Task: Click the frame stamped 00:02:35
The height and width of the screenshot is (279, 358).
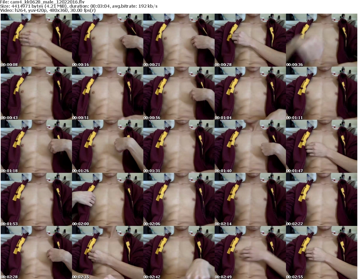Action: pyautogui.click(x=108, y=252)
